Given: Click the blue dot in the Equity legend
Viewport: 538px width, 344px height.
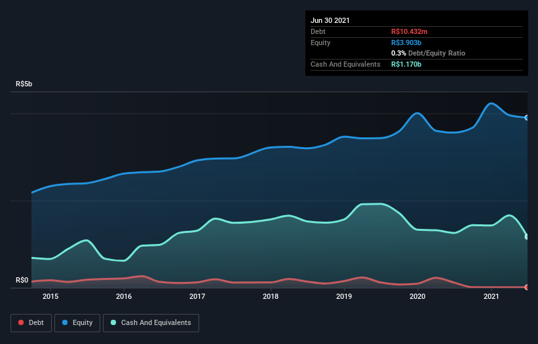Looking at the screenshot, I should [x=66, y=322].
